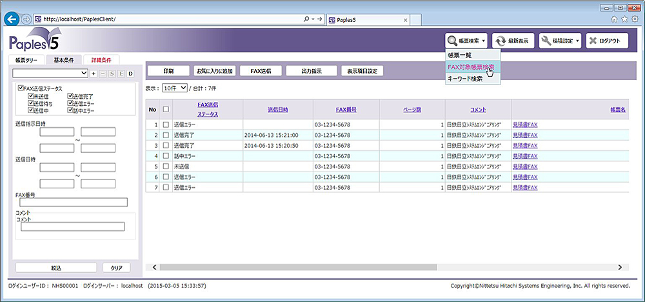Open 見積書FAX link in row 1
Viewport: 645px width, 302px height.
pos(525,125)
